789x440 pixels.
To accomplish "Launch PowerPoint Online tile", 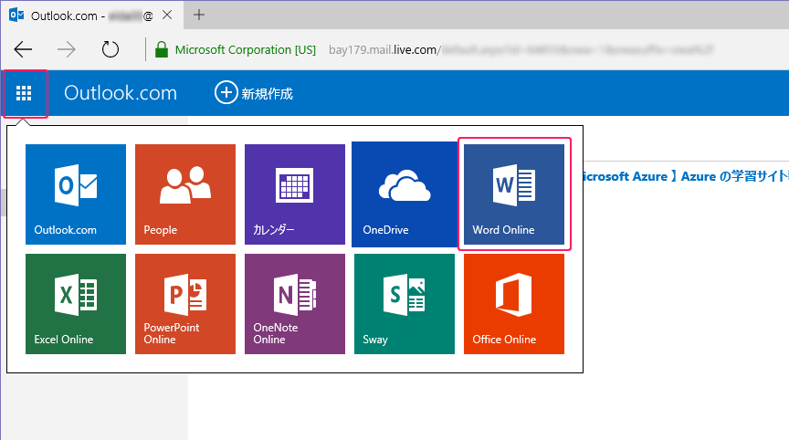I will pyautogui.click(x=185, y=304).
